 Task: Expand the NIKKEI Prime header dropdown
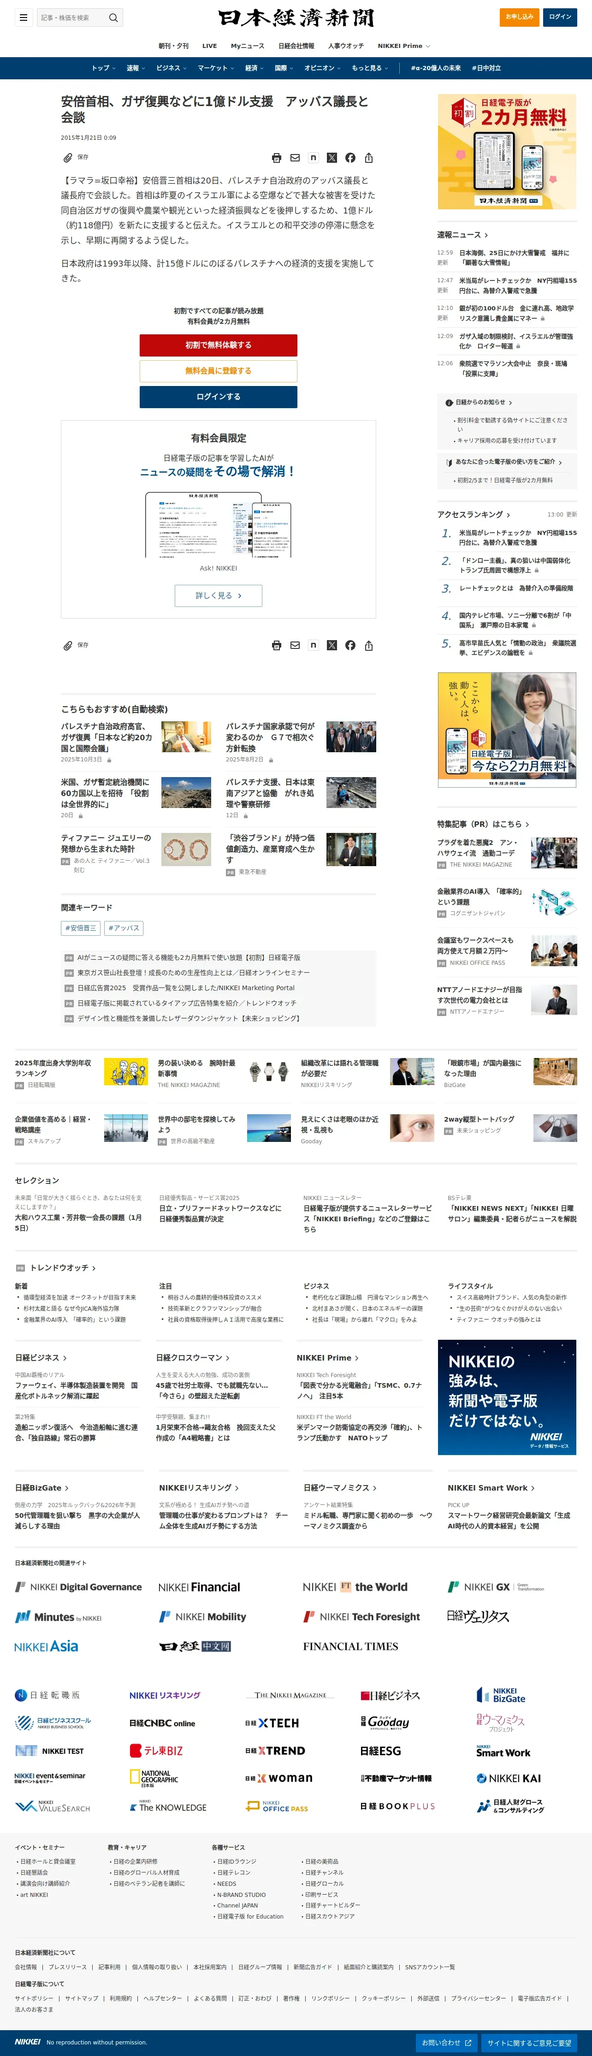click(404, 46)
